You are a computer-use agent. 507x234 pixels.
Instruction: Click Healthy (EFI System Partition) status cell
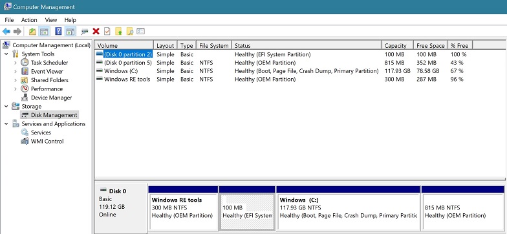[273, 54]
